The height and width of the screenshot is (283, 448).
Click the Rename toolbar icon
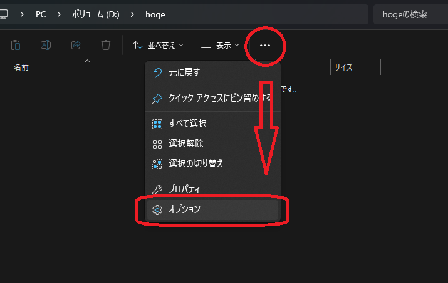point(46,45)
